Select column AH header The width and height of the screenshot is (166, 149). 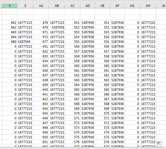(x=148, y=6)
